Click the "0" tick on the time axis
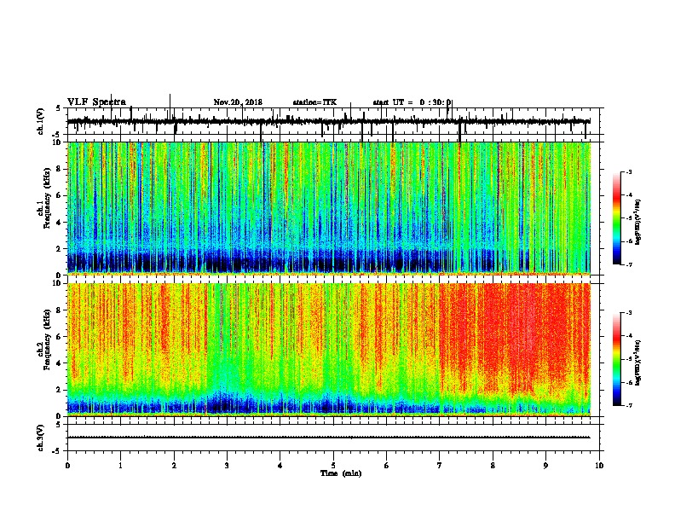The image size is (675, 522). (x=67, y=466)
